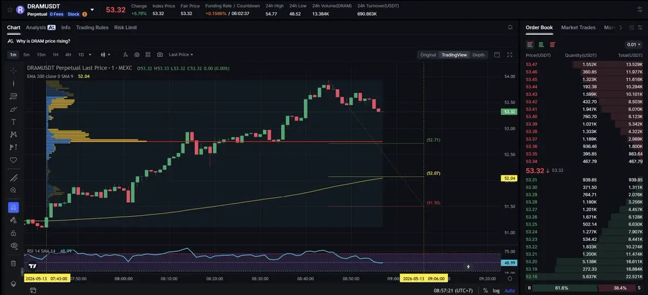Open the forecasting and position tool
This screenshot has height=295, width=648.
(x=13, y=147)
